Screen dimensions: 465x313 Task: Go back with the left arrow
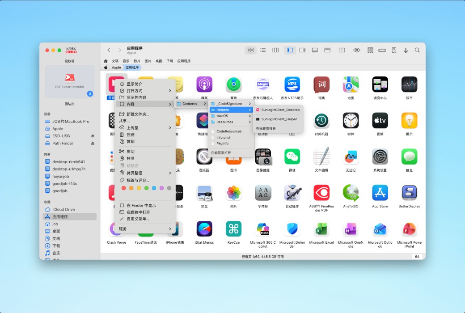(x=109, y=50)
